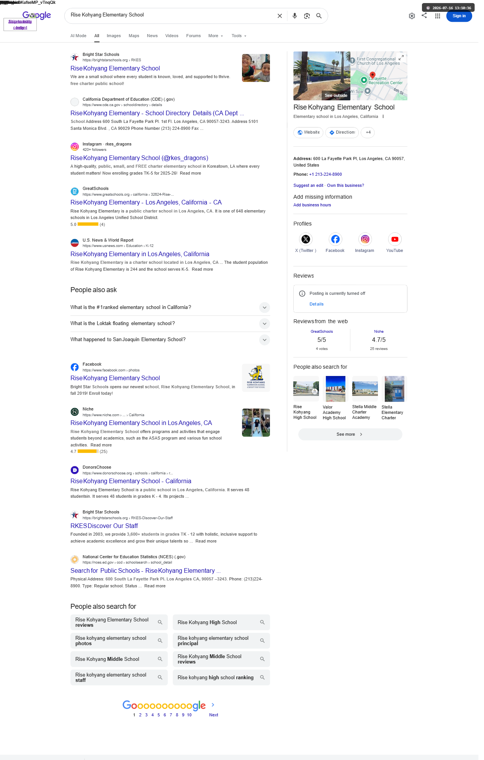Click the U.S. News & World Report favicon

point(75,243)
